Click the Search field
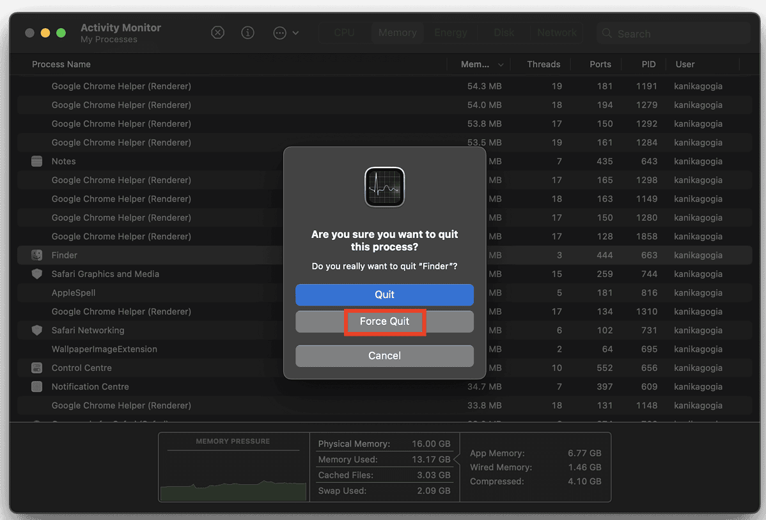Viewport: 766px width, 520px height. click(673, 33)
